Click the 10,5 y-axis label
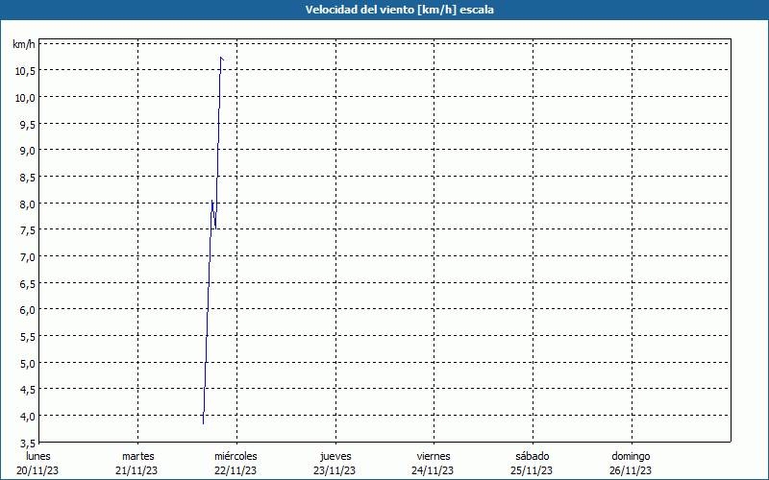Viewport: 769px width, 480px height. coord(25,71)
